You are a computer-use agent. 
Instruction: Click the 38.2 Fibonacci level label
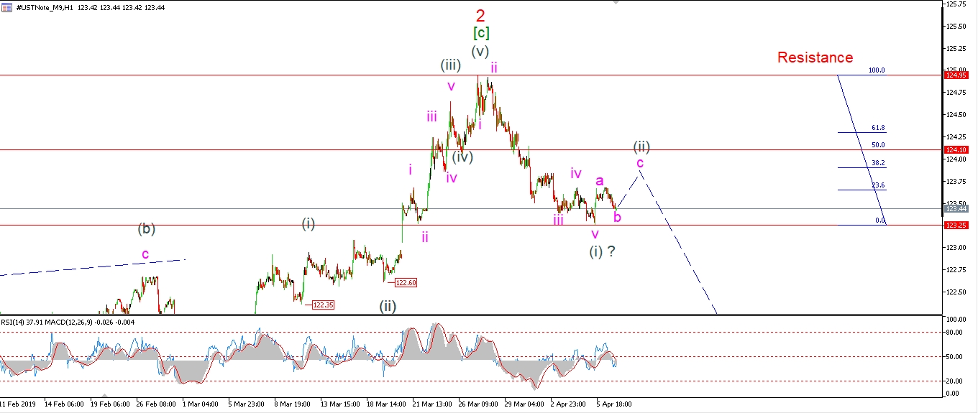(x=878, y=163)
